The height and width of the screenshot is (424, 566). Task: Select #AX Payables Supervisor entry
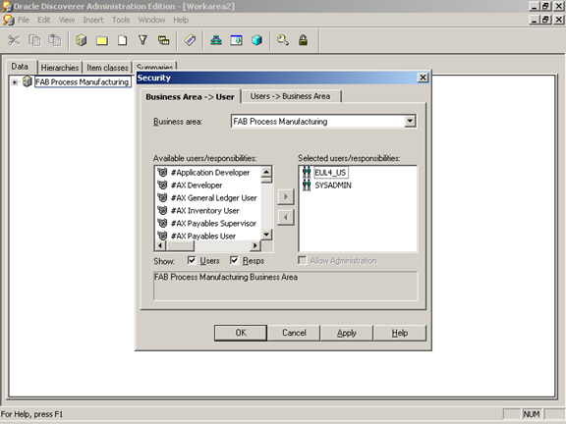pyautogui.click(x=213, y=223)
